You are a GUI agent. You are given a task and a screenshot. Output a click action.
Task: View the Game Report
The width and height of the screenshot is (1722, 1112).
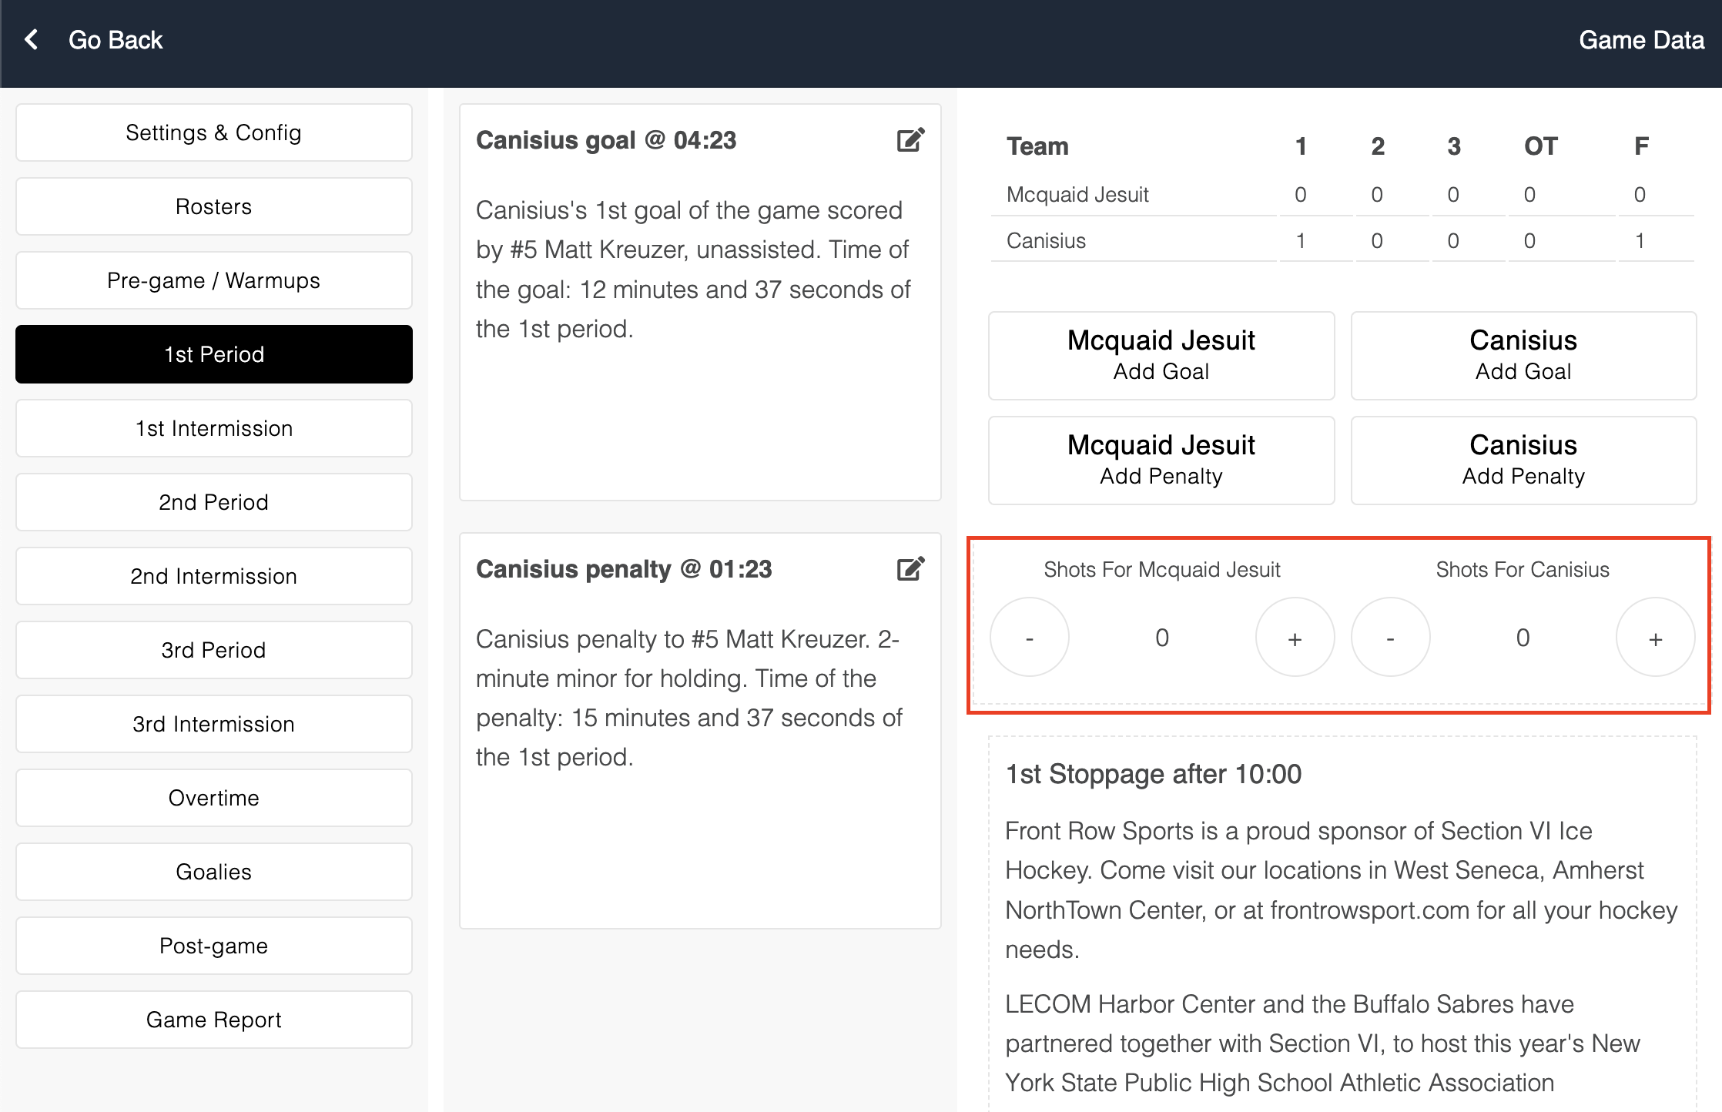[x=213, y=1020]
